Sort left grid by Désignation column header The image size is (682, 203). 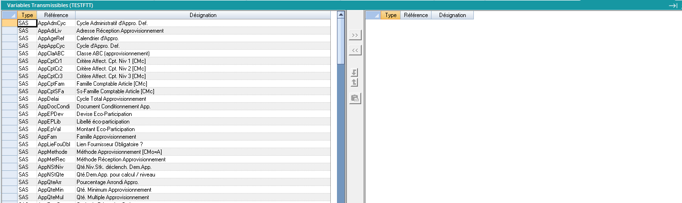tap(203, 15)
